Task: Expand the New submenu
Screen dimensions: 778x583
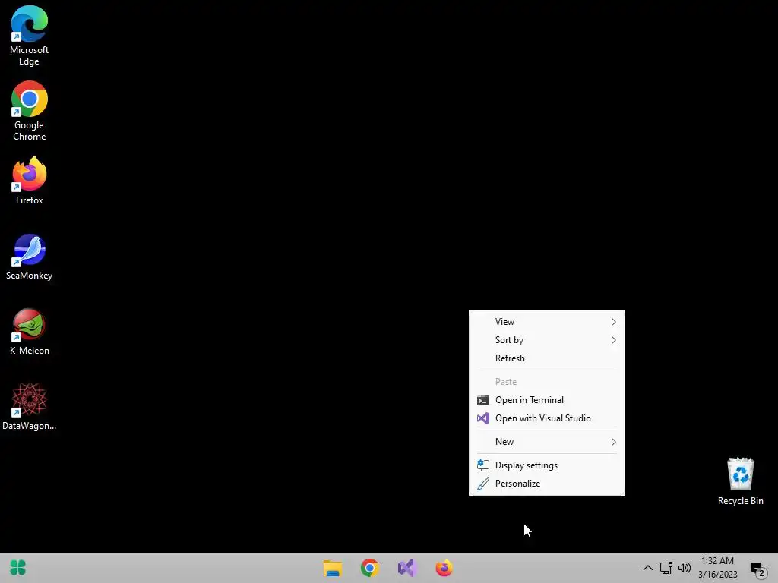Action: 547,442
